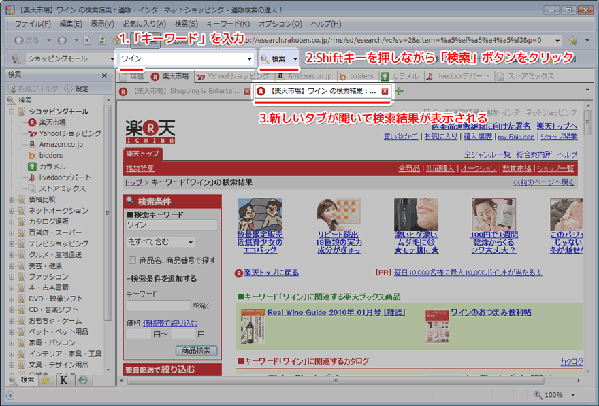The width and height of the screenshot is (599, 406).
Task: Click 新規フォルダ in the side panel
Action: (33, 89)
